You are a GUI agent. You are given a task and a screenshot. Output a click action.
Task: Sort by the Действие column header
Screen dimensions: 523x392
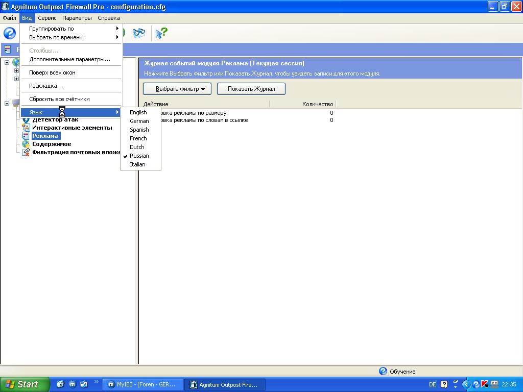[x=204, y=104]
